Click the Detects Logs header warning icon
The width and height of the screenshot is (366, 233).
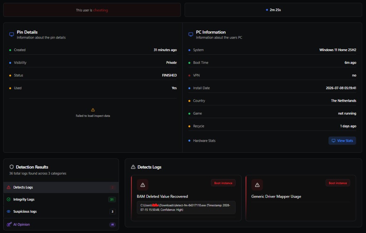[133, 167]
